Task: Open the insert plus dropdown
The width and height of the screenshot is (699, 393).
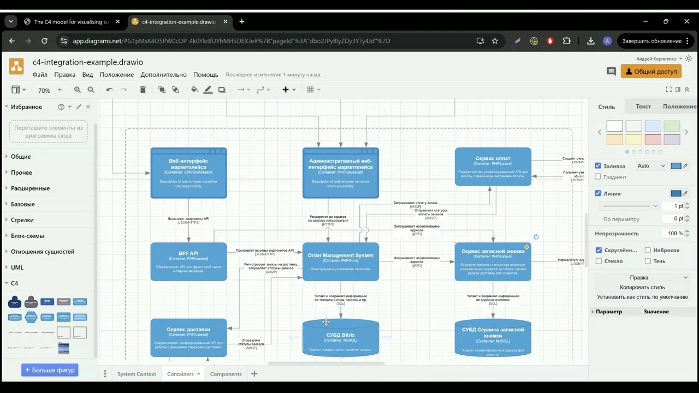Action: 289,90
